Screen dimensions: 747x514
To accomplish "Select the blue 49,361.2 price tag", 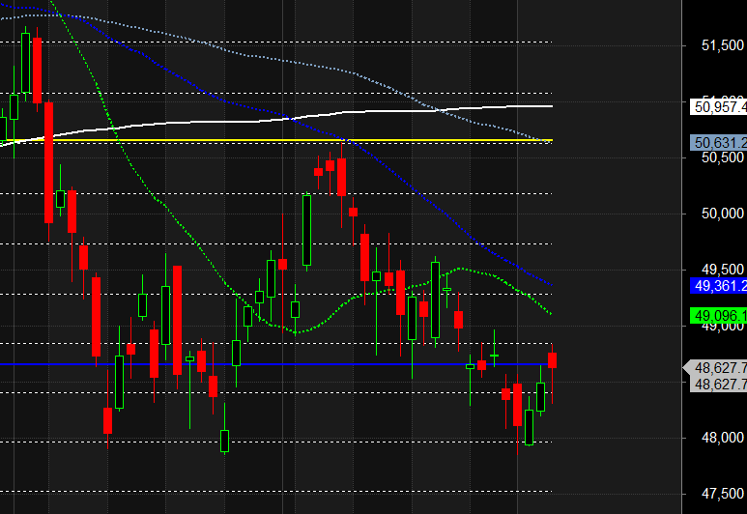I will pyautogui.click(x=718, y=286).
